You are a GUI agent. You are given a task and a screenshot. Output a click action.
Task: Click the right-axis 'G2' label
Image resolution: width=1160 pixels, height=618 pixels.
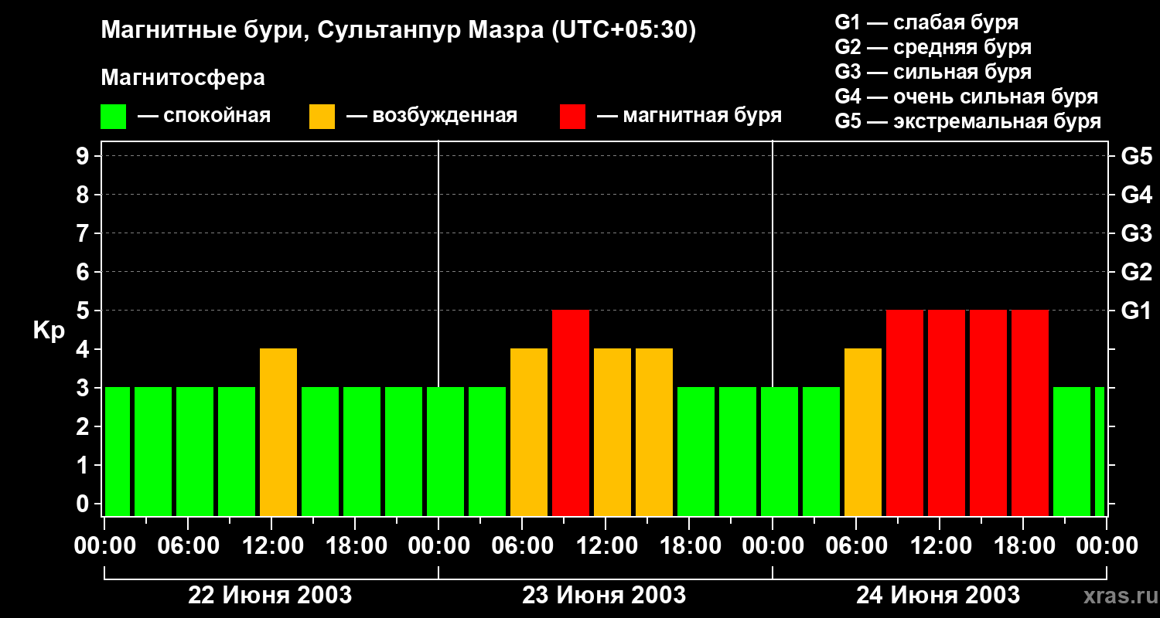(x=1136, y=272)
